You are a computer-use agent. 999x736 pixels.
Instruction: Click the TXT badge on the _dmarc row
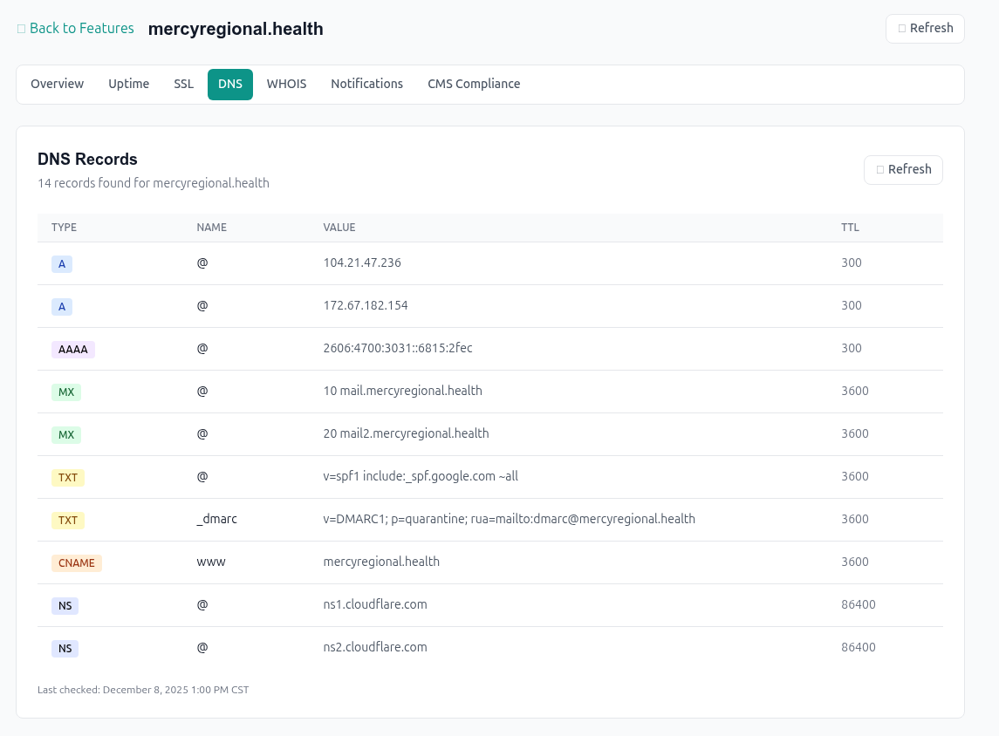pyautogui.click(x=68, y=520)
